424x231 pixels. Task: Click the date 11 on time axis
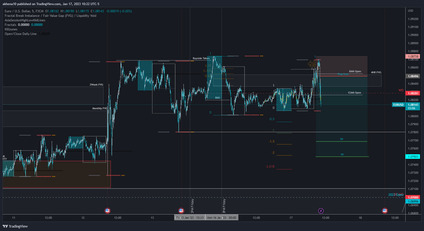pos(14,218)
